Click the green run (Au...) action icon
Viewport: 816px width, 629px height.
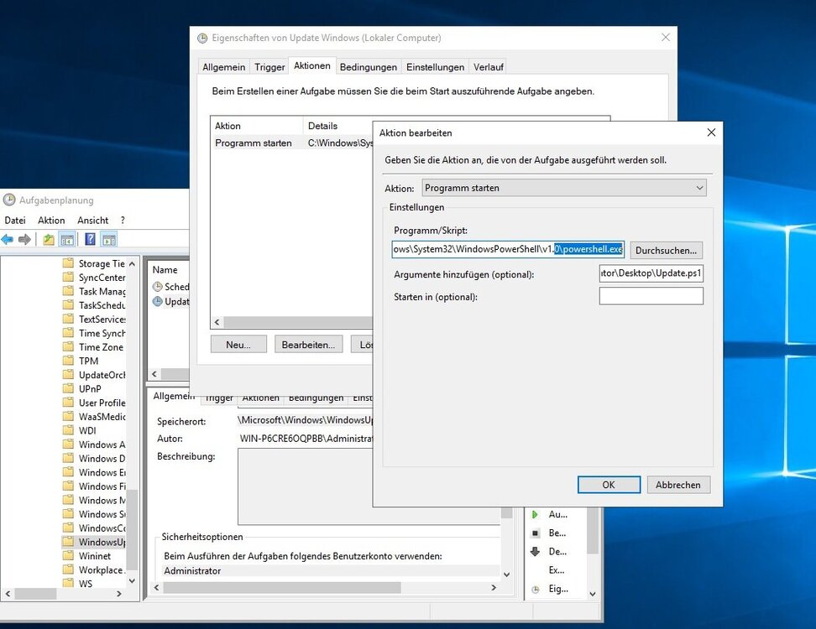coord(535,514)
